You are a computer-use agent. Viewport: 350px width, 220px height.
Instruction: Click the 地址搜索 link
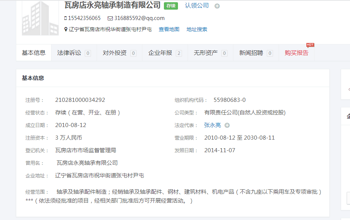[197, 29]
